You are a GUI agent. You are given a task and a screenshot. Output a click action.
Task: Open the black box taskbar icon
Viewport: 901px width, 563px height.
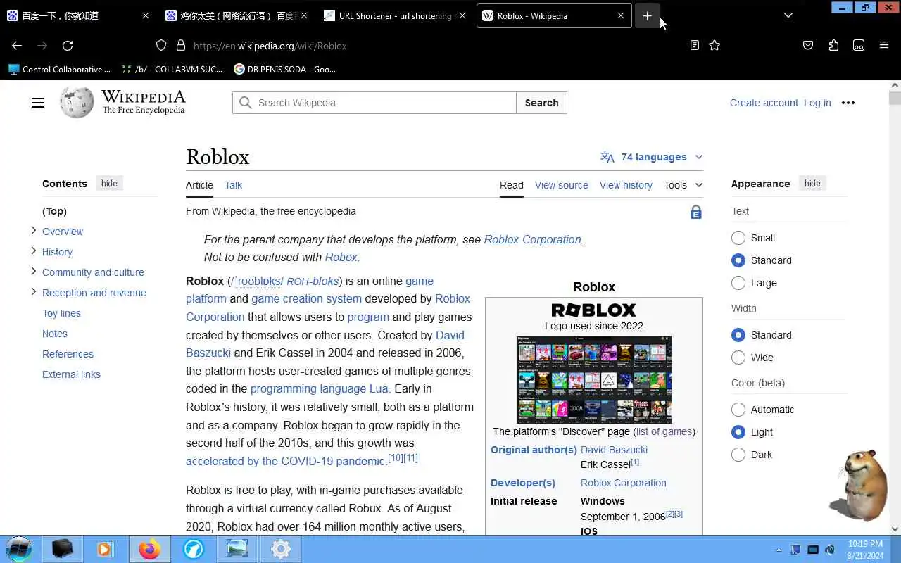pos(62,549)
